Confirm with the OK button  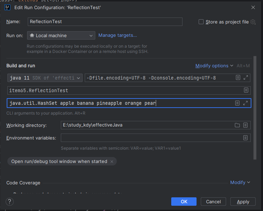pyautogui.click(x=184, y=202)
